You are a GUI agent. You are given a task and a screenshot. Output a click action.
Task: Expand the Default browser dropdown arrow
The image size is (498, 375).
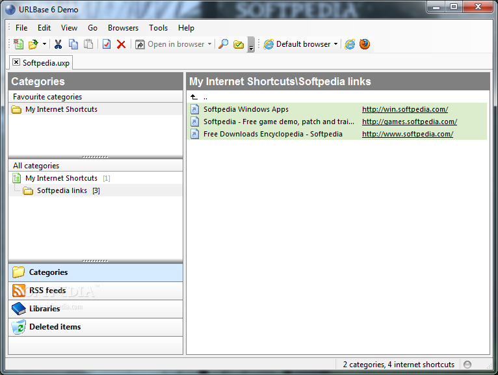[335, 44]
